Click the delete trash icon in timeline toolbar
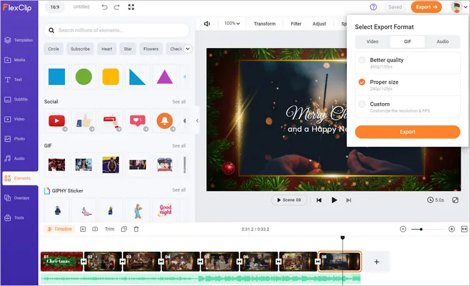Screen dimensions: 470x286 [136, 229]
